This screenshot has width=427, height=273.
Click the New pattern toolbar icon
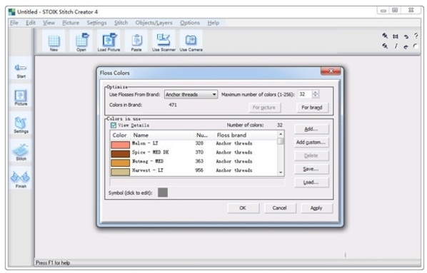pyautogui.click(x=54, y=42)
